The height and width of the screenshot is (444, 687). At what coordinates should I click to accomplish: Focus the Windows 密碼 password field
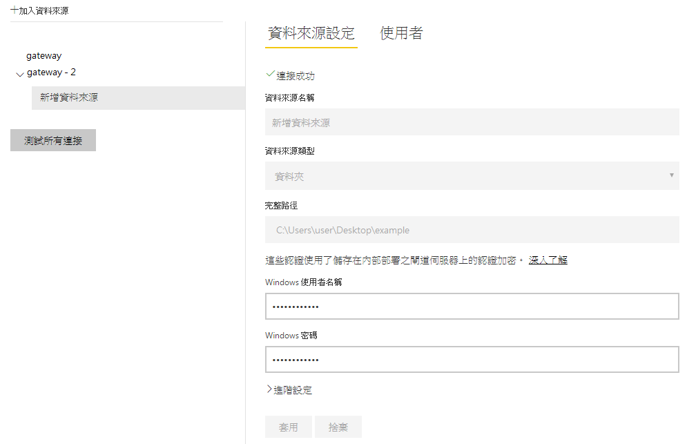(472, 360)
